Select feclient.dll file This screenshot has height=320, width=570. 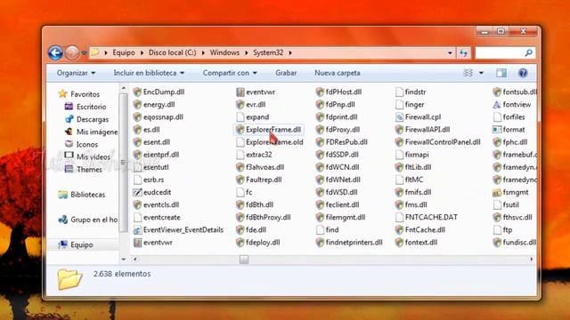[x=338, y=204]
